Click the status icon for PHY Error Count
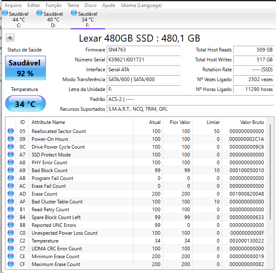This screenshot has height=273, width=276. pyautogui.click(x=11, y=162)
